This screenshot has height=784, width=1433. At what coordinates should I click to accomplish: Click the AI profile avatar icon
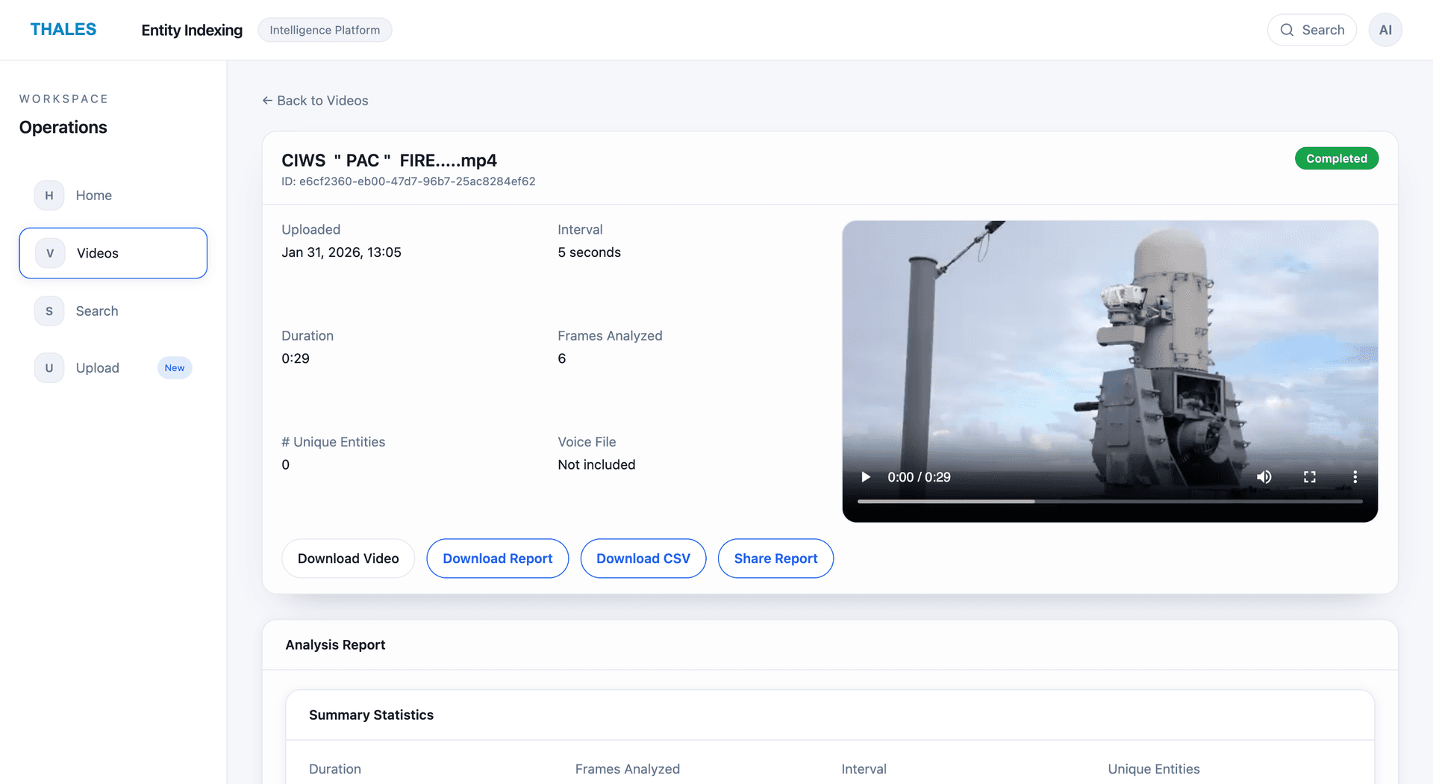point(1385,30)
